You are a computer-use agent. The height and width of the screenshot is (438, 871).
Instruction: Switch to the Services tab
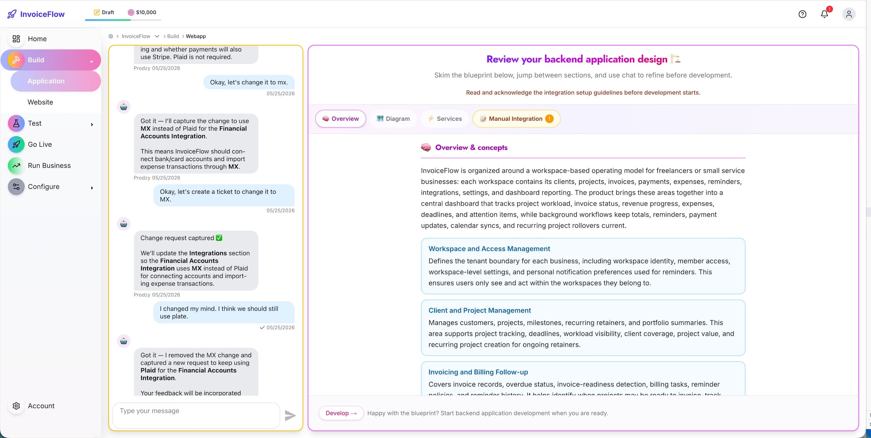point(445,119)
